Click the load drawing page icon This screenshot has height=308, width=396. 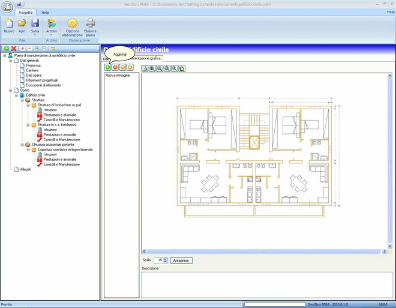tap(145, 68)
